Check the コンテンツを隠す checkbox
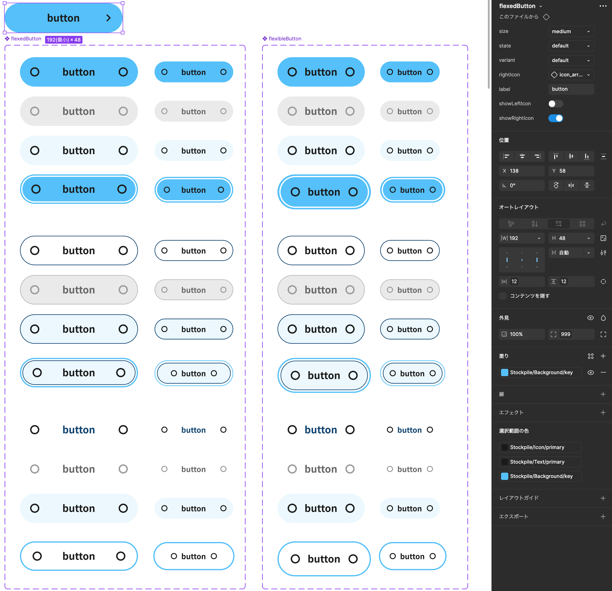Image resolution: width=612 pixels, height=591 pixels. click(503, 296)
